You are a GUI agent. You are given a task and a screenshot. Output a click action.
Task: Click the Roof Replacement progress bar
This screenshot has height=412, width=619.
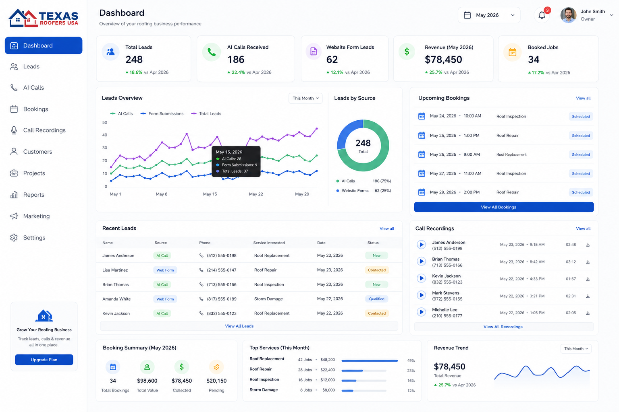point(370,360)
